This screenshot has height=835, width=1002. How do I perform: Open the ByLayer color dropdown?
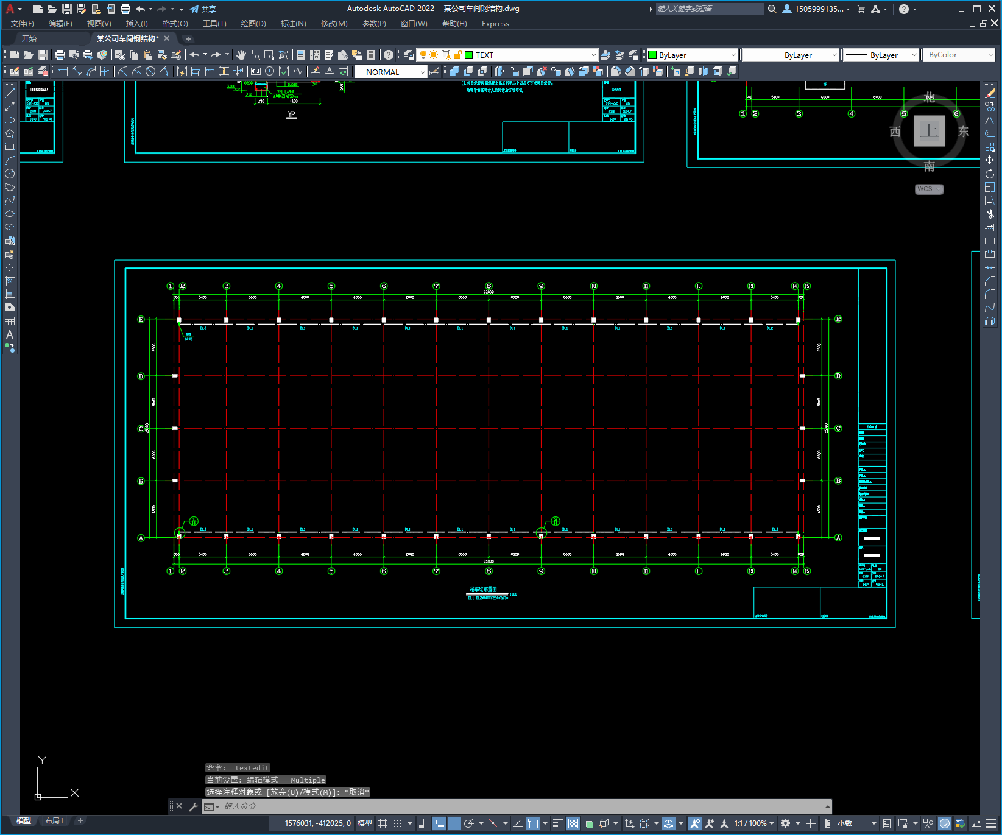tap(733, 55)
